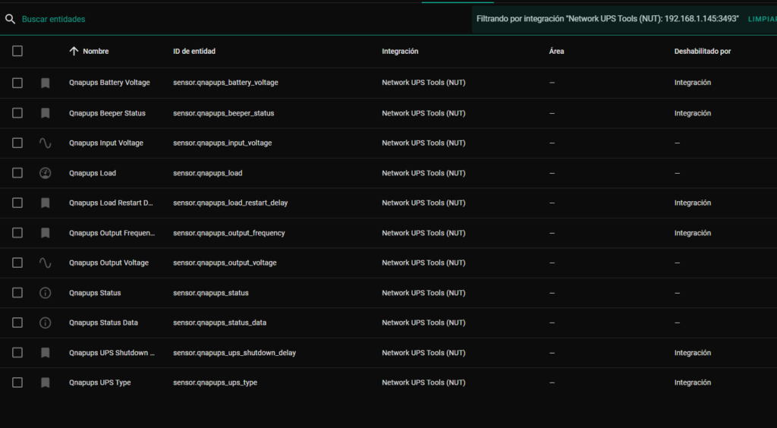Sort by ID de entidad column header
Viewport: 777px width, 428px height.
click(x=193, y=51)
